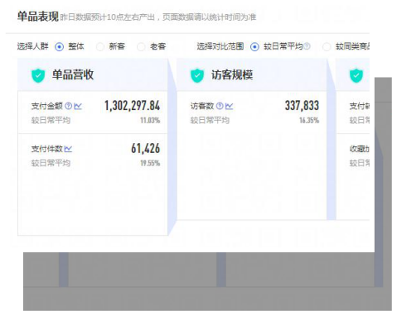Click the 11.03% comparison value

(150, 120)
